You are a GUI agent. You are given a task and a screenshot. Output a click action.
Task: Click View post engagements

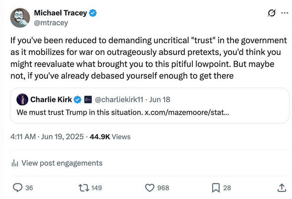coord(62,163)
